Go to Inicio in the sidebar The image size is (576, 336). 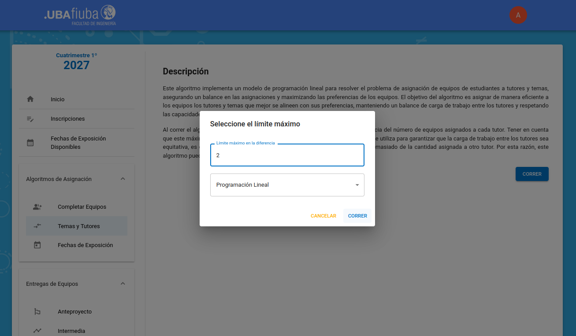(x=58, y=100)
